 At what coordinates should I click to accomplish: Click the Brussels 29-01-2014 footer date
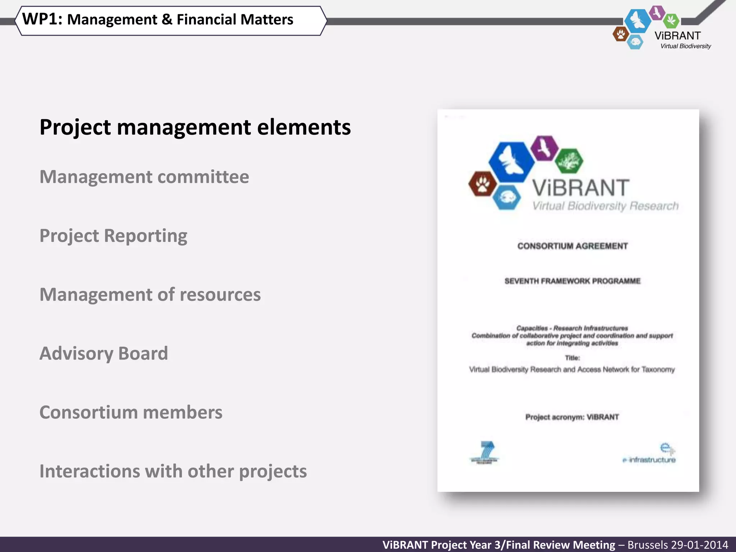click(x=678, y=545)
